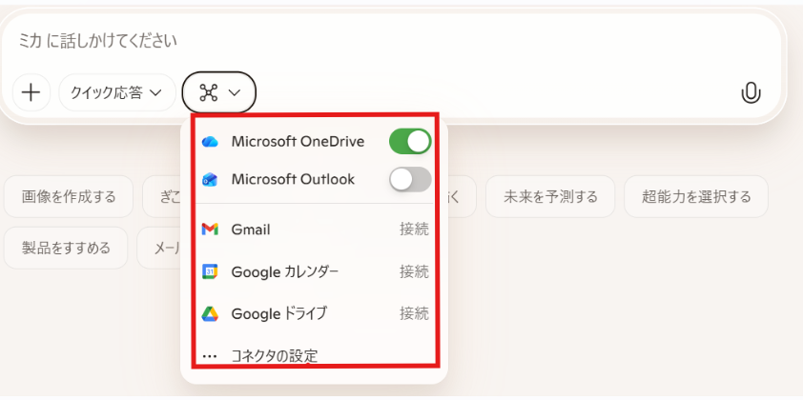The height and width of the screenshot is (400, 803).
Task: Click the plus attachment icon
Action: pos(31,92)
